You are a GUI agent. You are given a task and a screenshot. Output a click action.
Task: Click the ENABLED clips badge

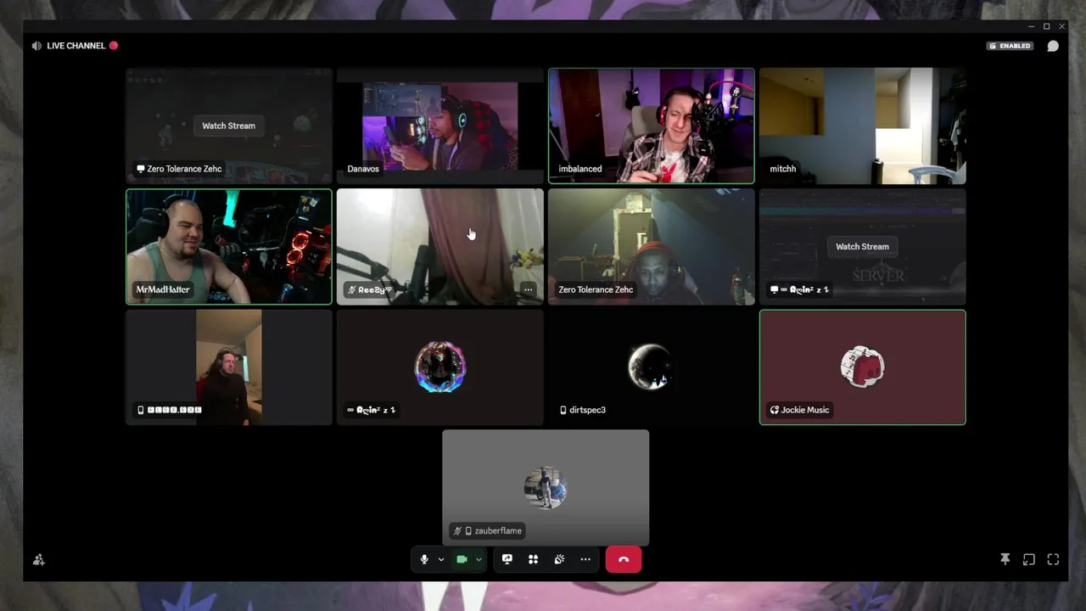point(1010,46)
